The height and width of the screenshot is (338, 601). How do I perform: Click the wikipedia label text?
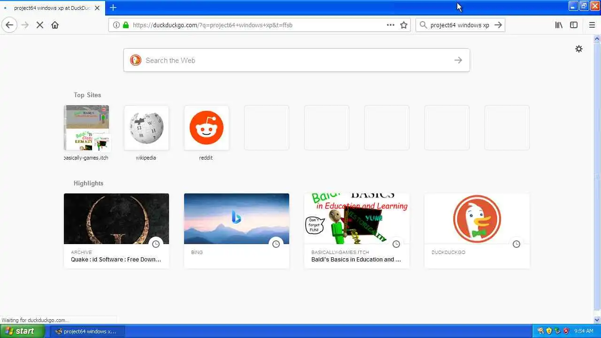(x=146, y=158)
